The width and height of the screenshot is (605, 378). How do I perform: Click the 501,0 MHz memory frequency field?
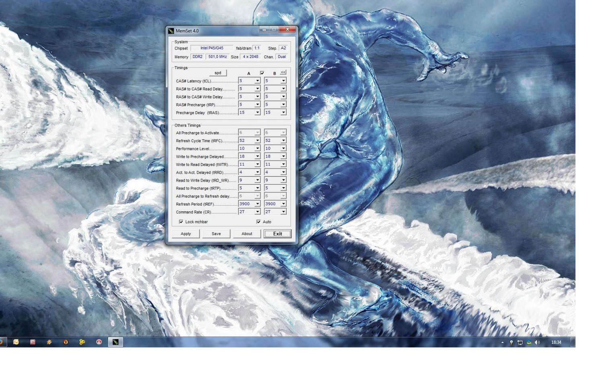click(217, 57)
